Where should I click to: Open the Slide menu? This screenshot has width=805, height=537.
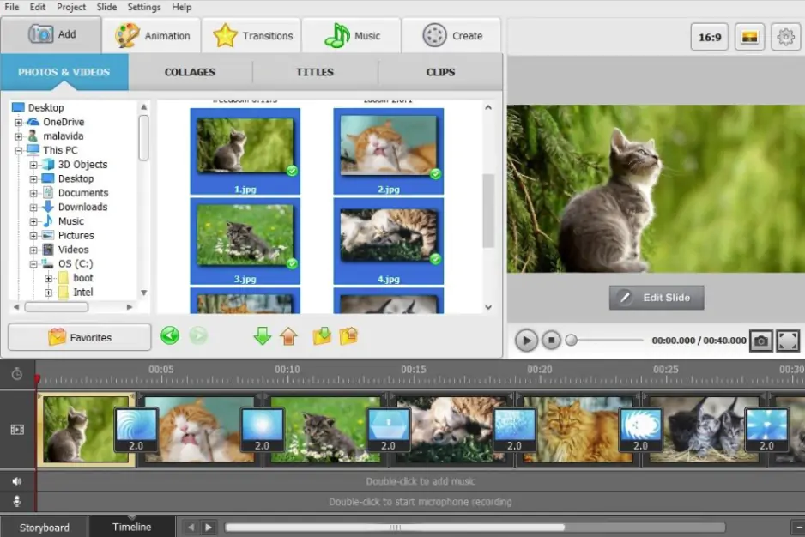point(106,7)
